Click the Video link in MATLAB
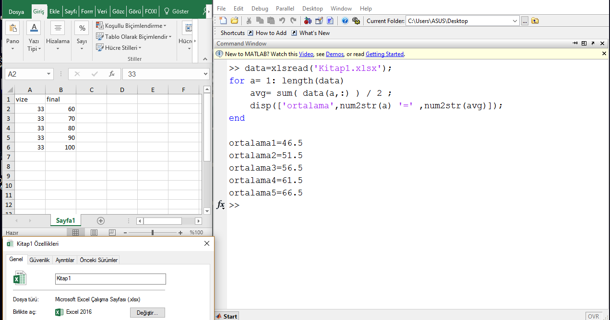The image size is (610, 320). point(306,54)
